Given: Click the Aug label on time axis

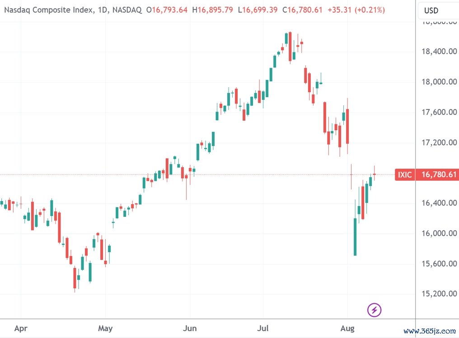Looking at the screenshot, I should pyautogui.click(x=347, y=329).
